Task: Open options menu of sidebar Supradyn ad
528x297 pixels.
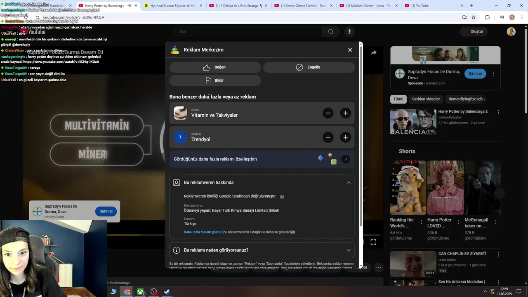Action: (493, 74)
